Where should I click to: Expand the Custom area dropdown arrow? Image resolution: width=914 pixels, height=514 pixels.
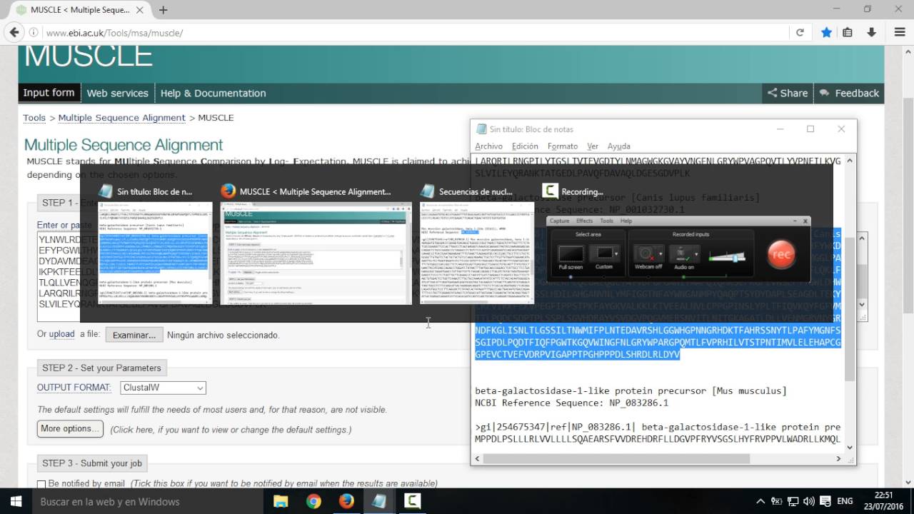pos(616,253)
